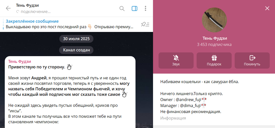Click the channel title in chat header
The width and height of the screenshot is (275, 128).
click(x=27, y=5)
